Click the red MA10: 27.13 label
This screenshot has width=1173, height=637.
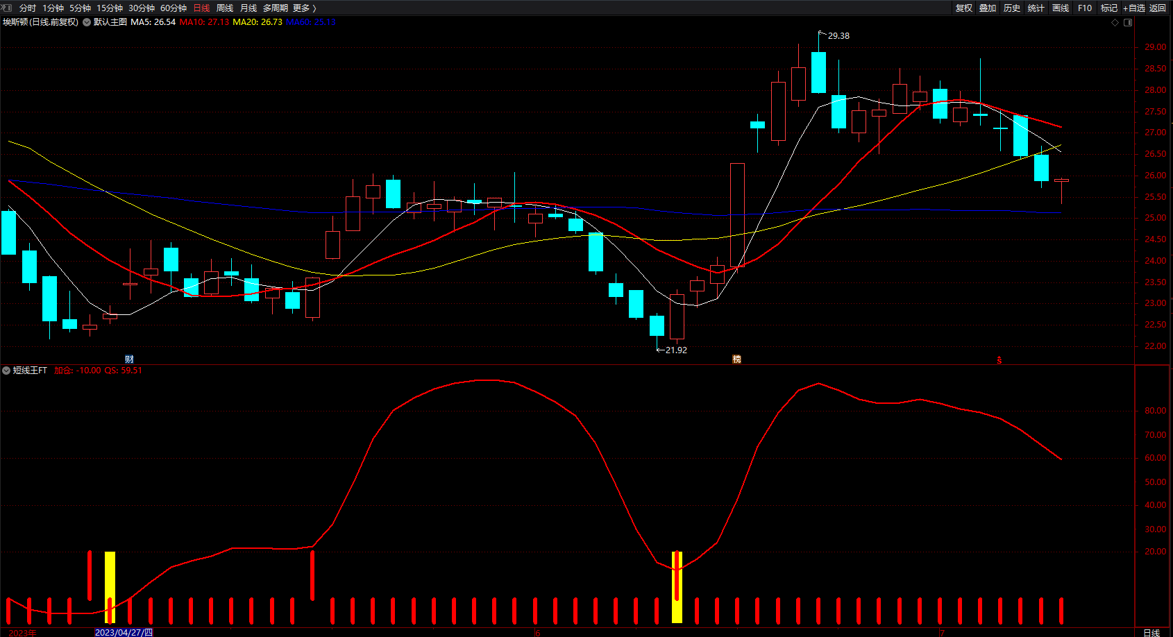tap(204, 22)
